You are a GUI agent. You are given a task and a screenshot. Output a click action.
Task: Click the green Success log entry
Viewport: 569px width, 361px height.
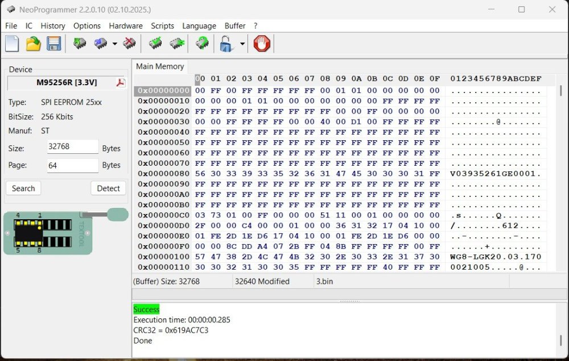pyautogui.click(x=146, y=309)
